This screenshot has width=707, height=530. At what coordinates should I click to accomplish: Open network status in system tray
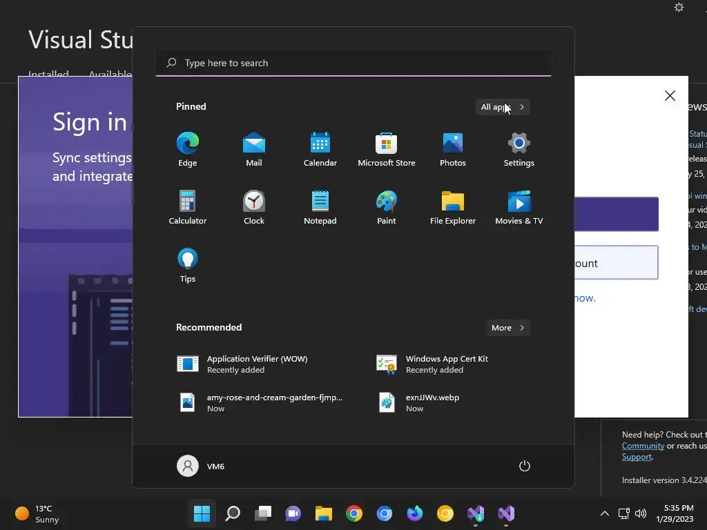pos(624,513)
